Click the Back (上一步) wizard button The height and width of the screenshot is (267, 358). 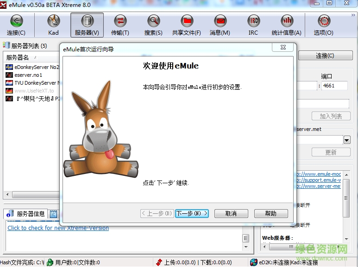tap(157, 214)
